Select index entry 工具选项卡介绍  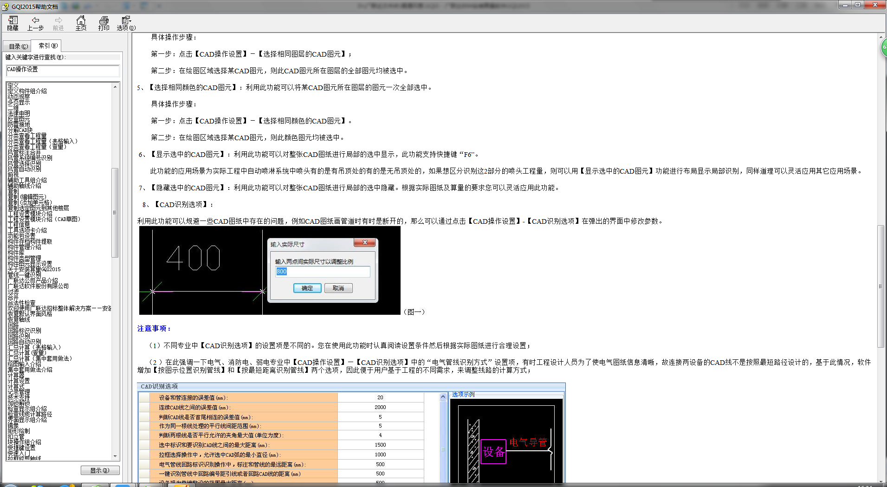coord(27,230)
